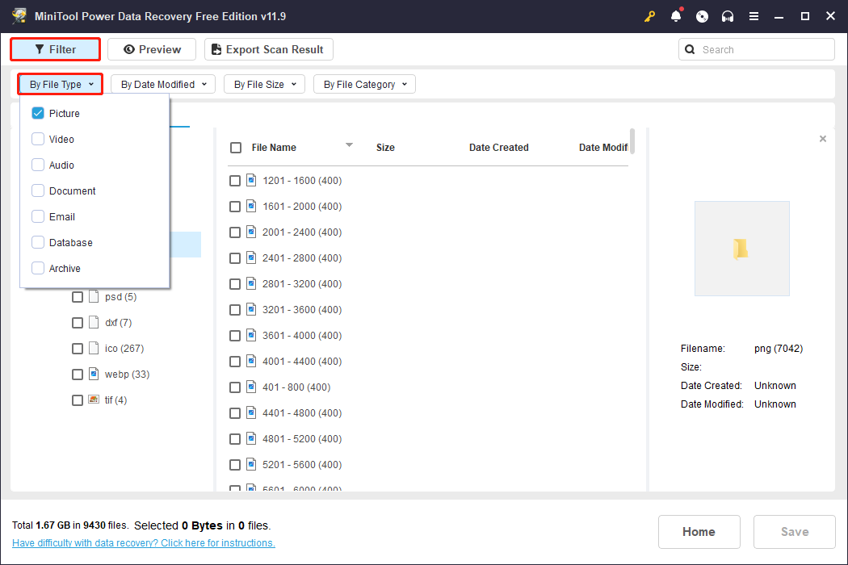Check the Video file type
The height and width of the screenshot is (565, 848).
[38, 139]
